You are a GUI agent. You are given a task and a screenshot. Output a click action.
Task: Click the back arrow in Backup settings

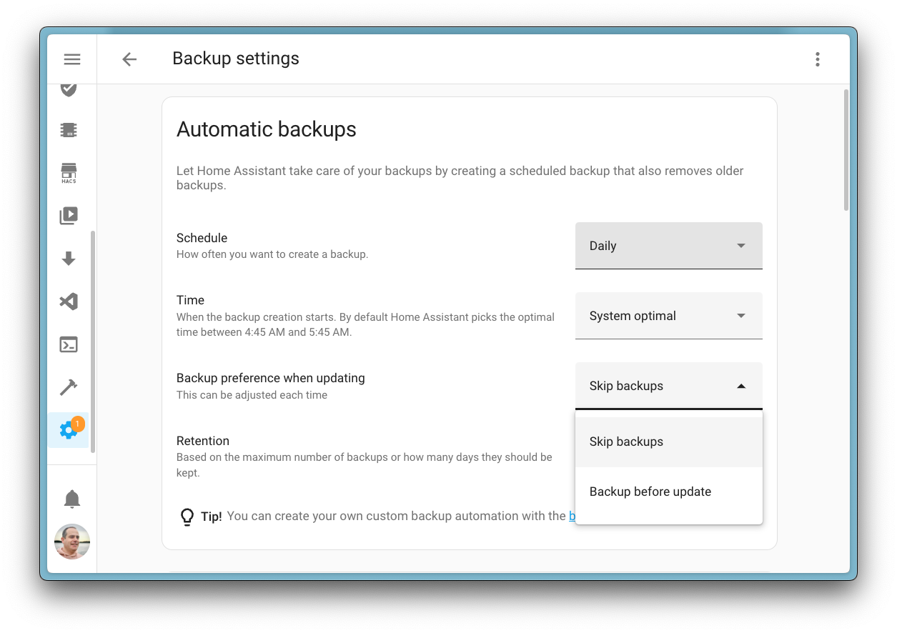[x=129, y=59]
